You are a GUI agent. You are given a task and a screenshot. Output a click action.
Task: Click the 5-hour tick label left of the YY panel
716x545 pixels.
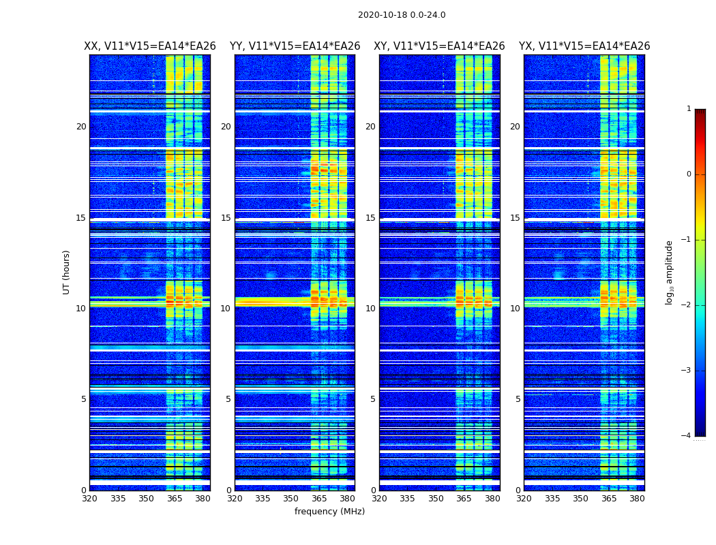point(228,399)
